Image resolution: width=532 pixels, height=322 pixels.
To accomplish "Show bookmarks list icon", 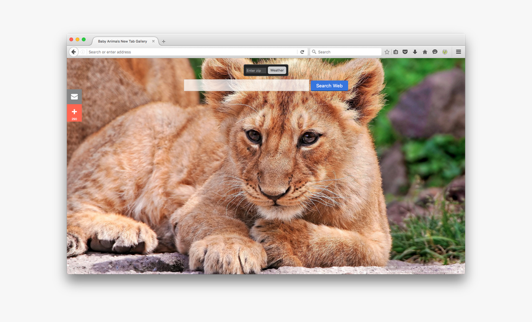I will coord(396,52).
